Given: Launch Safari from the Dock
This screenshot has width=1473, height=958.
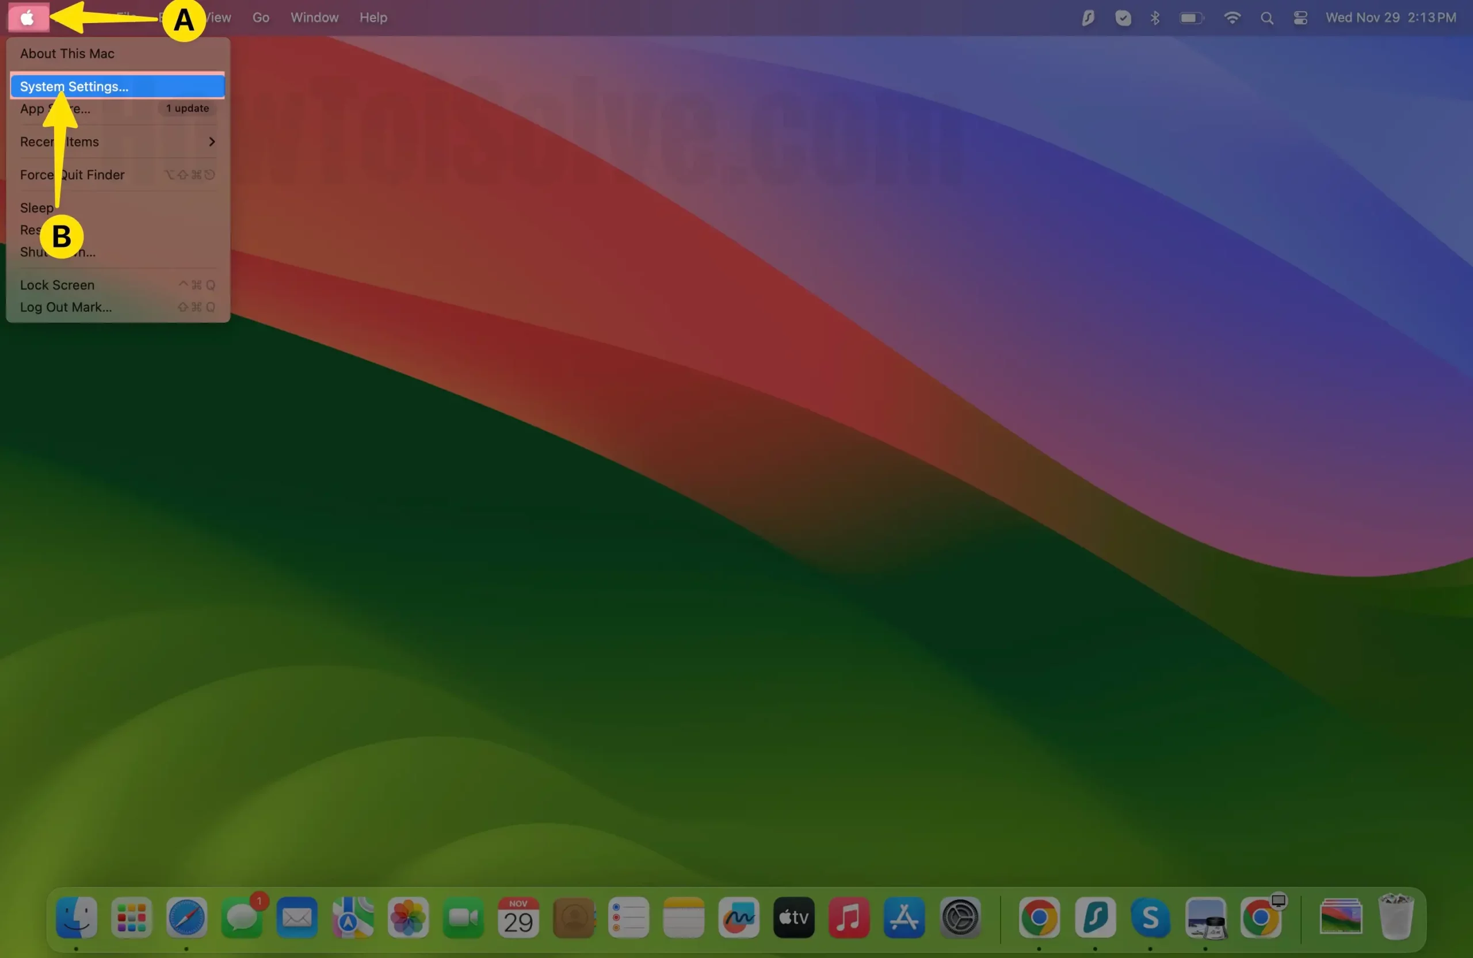Looking at the screenshot, I should [x=186, y=917].
